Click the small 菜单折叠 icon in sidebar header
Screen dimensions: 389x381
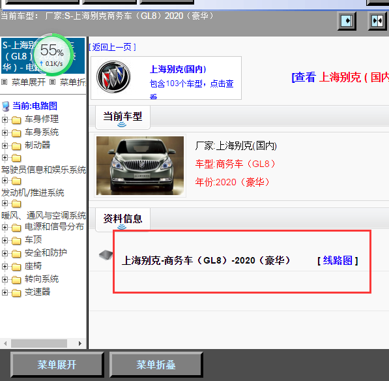tap(52, 82)
